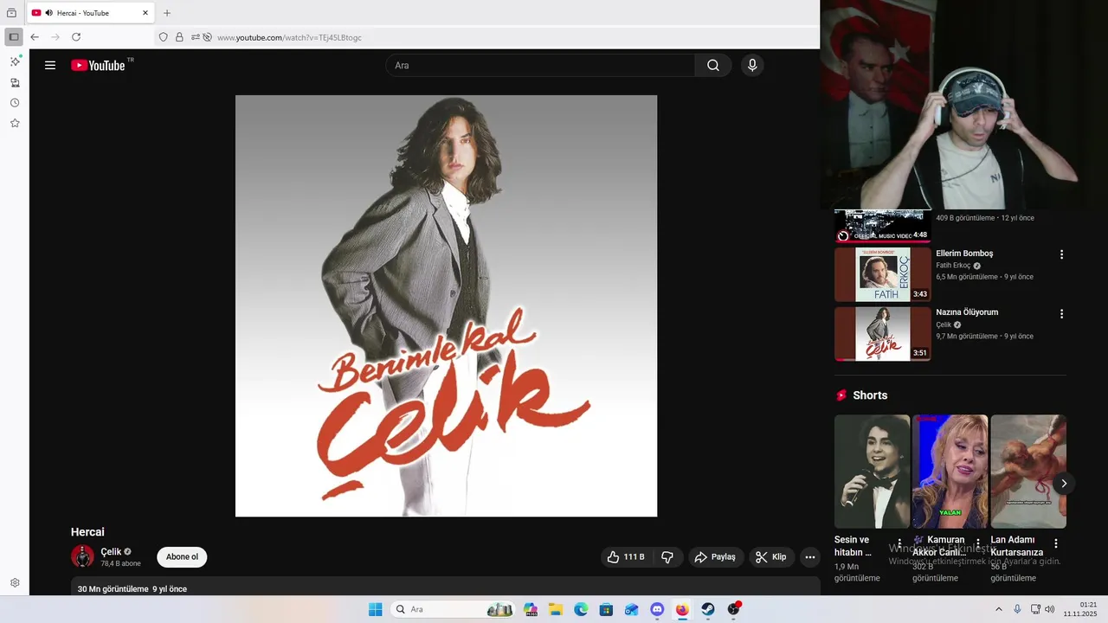The height and width of the screenshot is (623, 1108).
Task: Open a new browser tab
Action: [x=167, y=13]
